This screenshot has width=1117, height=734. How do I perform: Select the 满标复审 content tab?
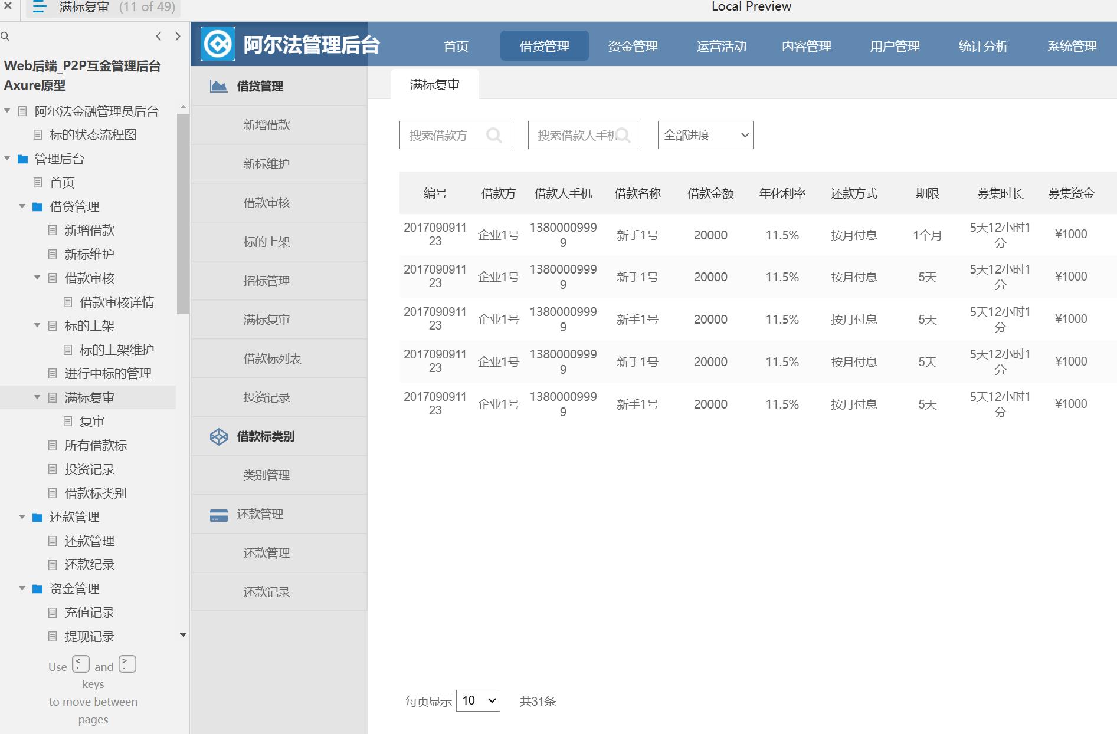coord(435,85)
